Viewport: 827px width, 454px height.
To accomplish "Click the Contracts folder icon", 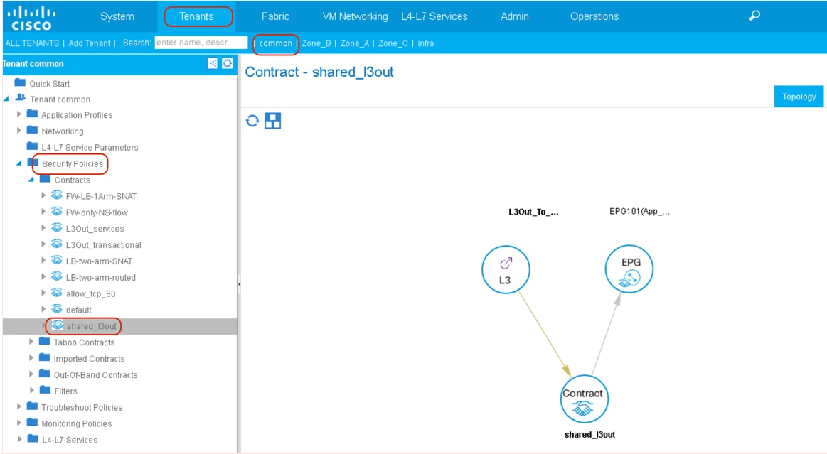I will (45, 179).
